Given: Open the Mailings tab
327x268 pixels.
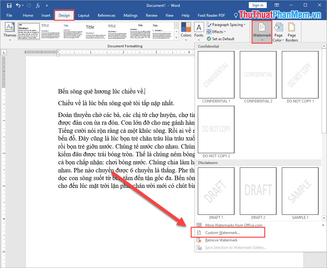Looking at the screenshot, I should tap(130, 15).
